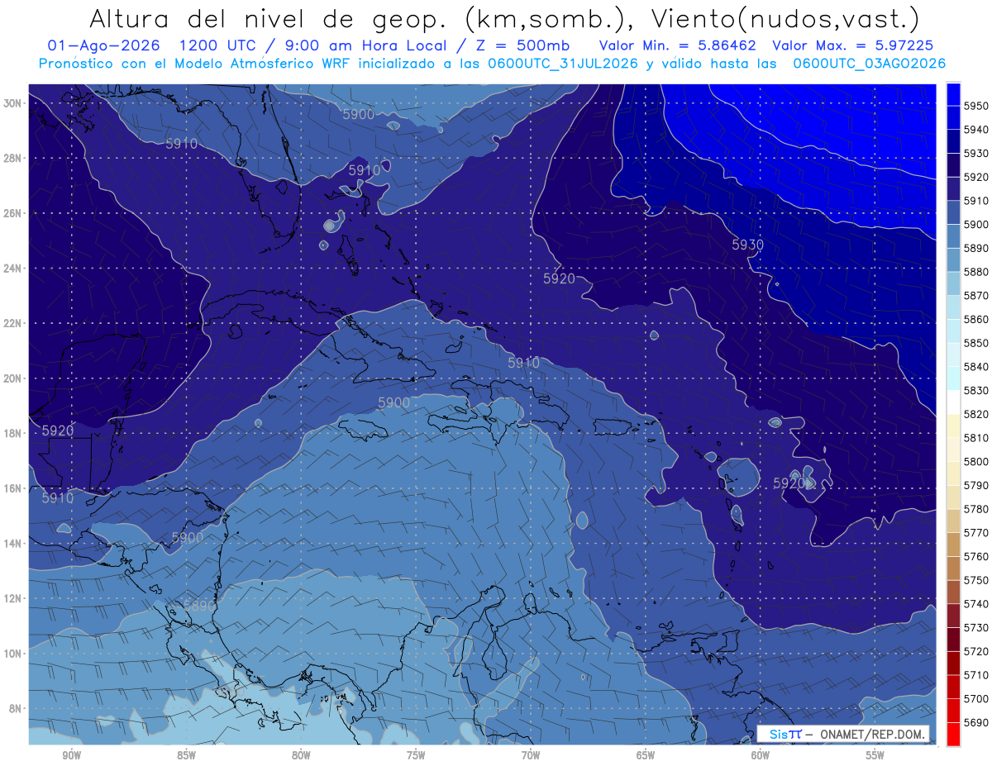992x766 pixels.
Task: Click the 30N latitude axis label
Action: tap(12, 103)
